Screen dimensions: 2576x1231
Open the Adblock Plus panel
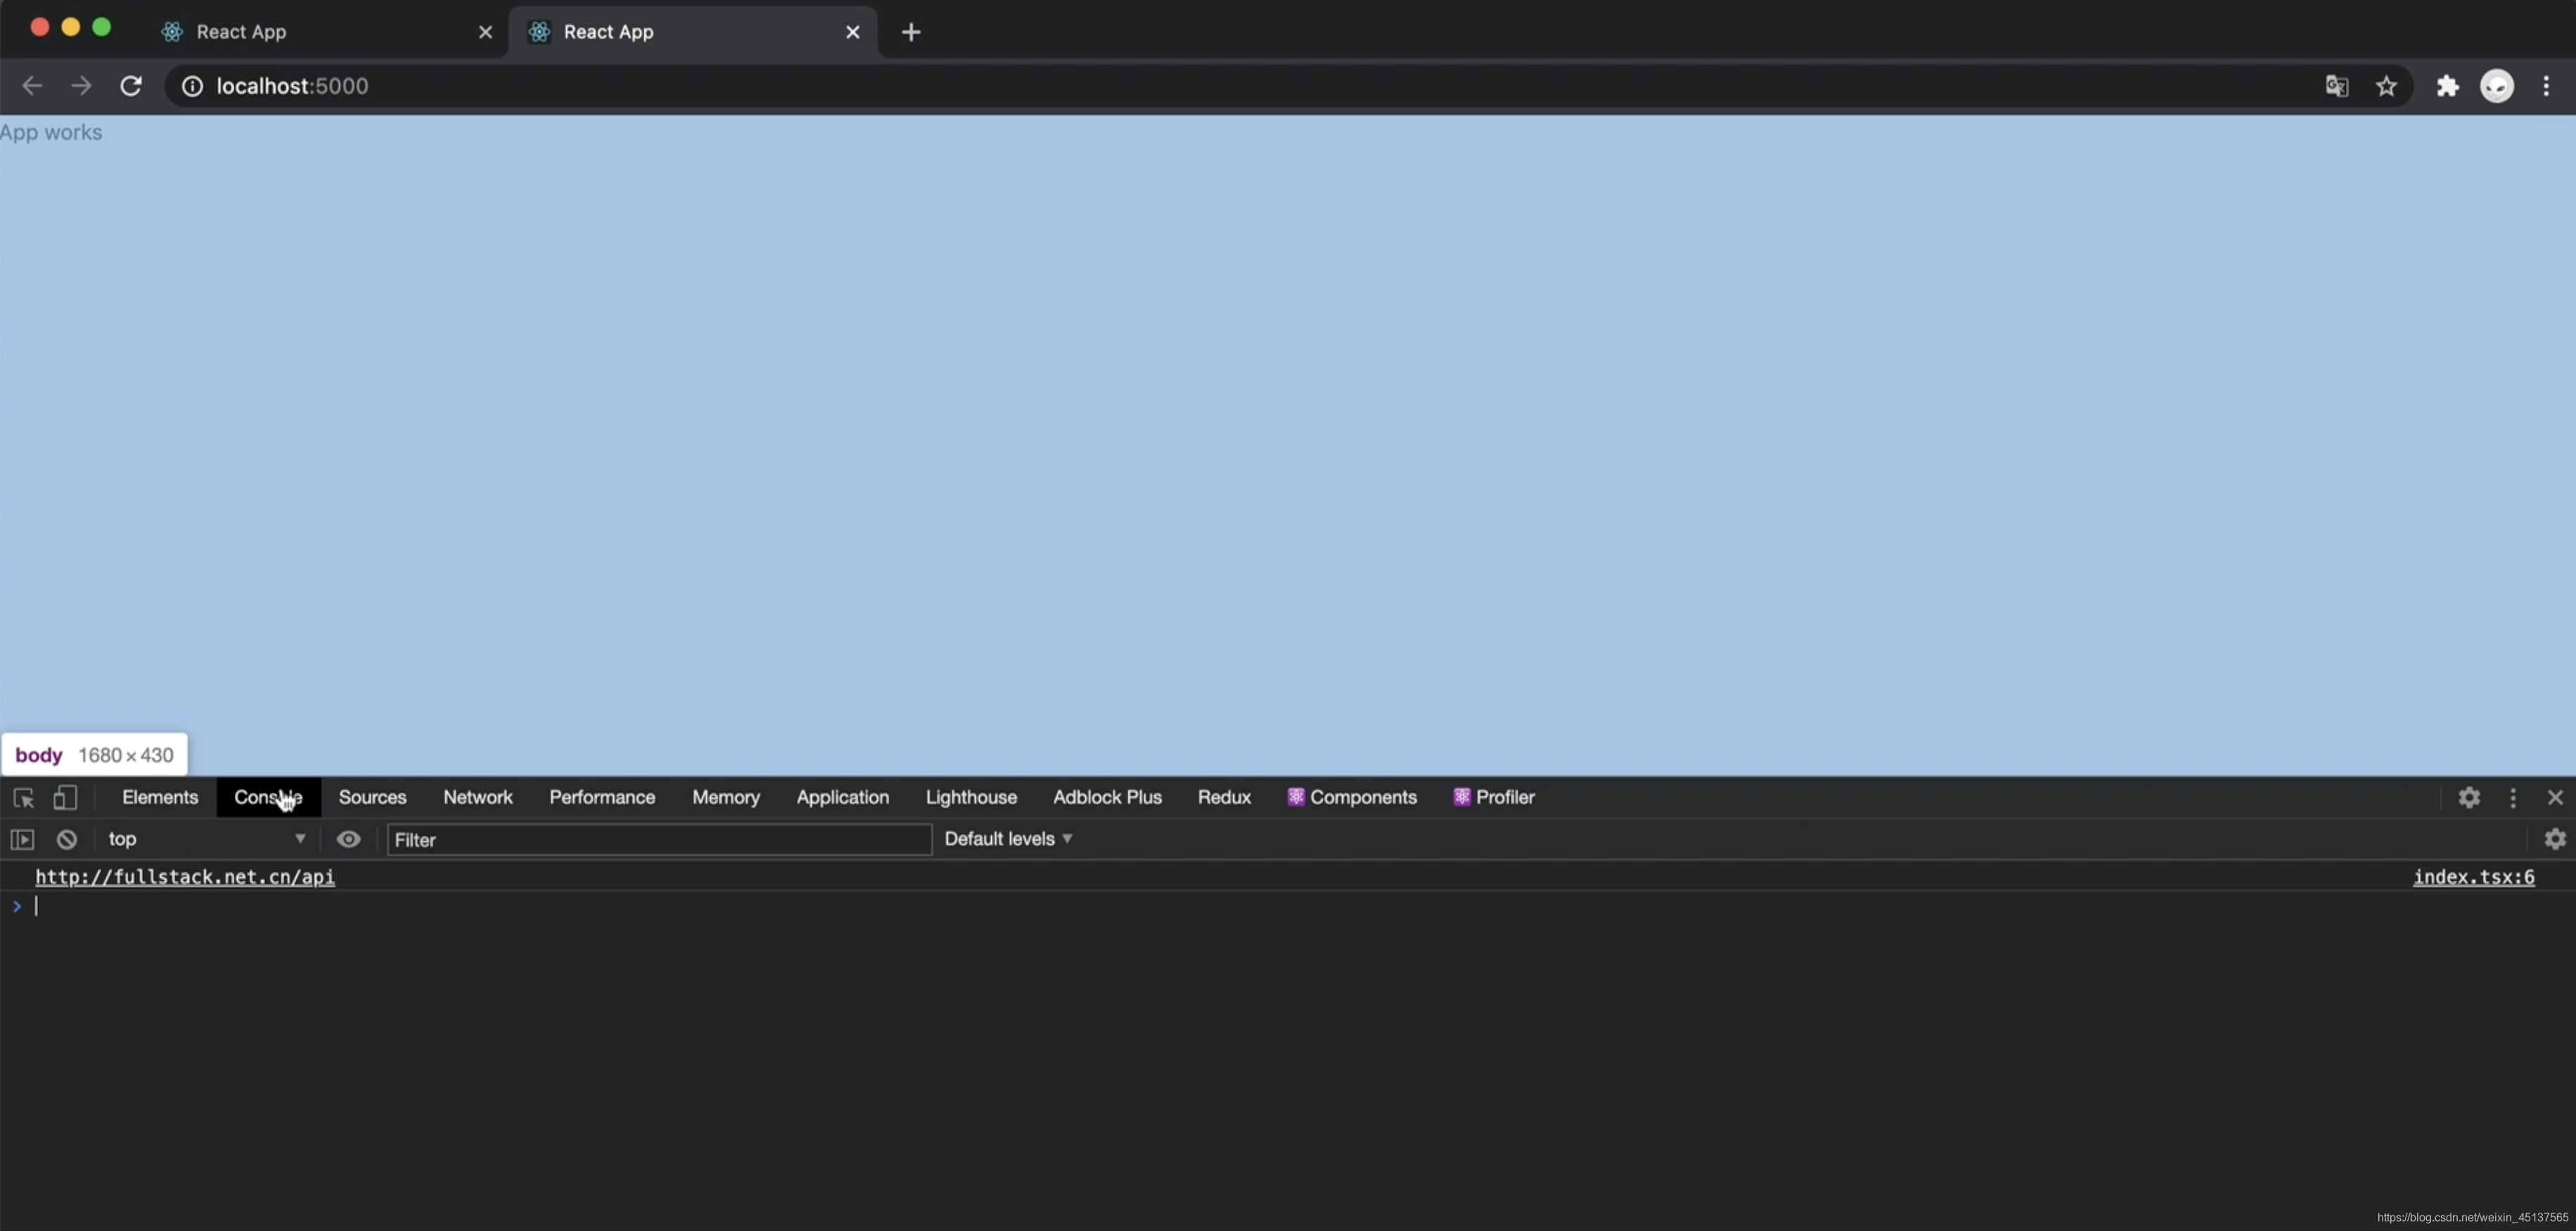tap(1107, 798)
